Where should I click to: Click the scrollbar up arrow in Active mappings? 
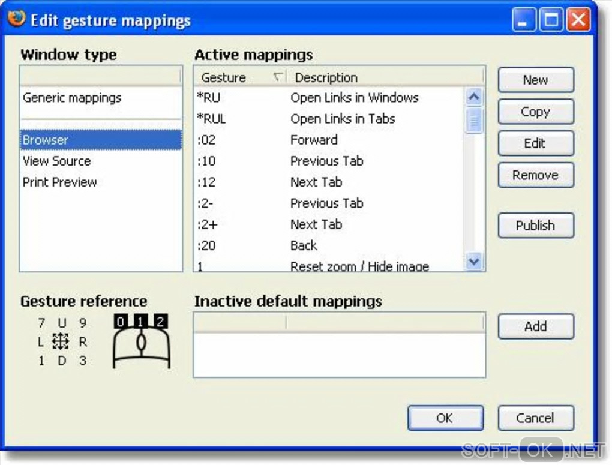pyautogui.click(x=474, y=97)
